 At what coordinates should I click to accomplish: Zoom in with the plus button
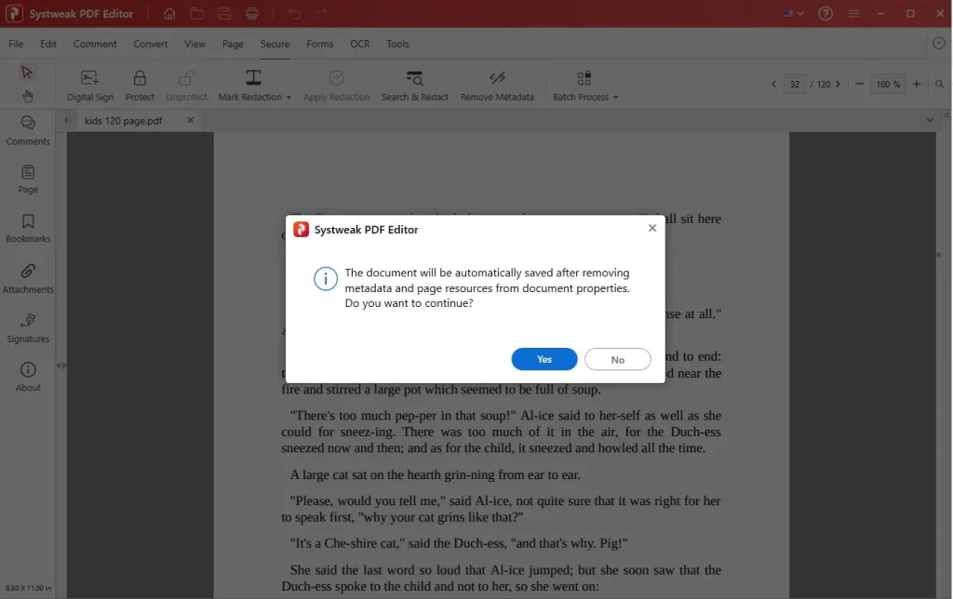click(917, 84)
